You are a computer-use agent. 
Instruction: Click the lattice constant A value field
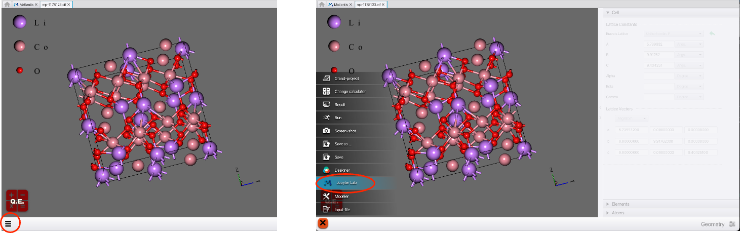pyautogui.click(x=658, y=45)
